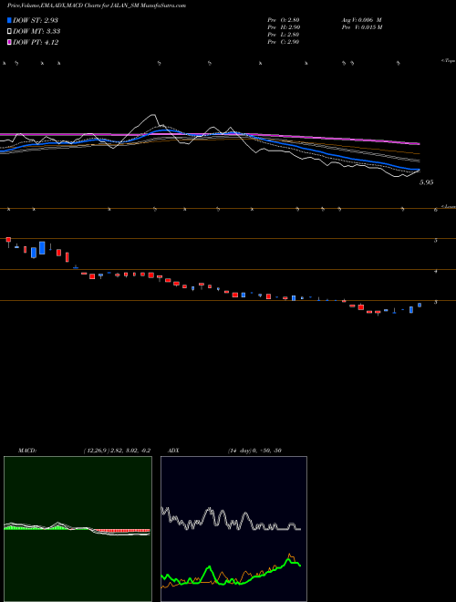Click the ADX (14 day) values text
Screen dimensions: 456x602
click(254, 451)
